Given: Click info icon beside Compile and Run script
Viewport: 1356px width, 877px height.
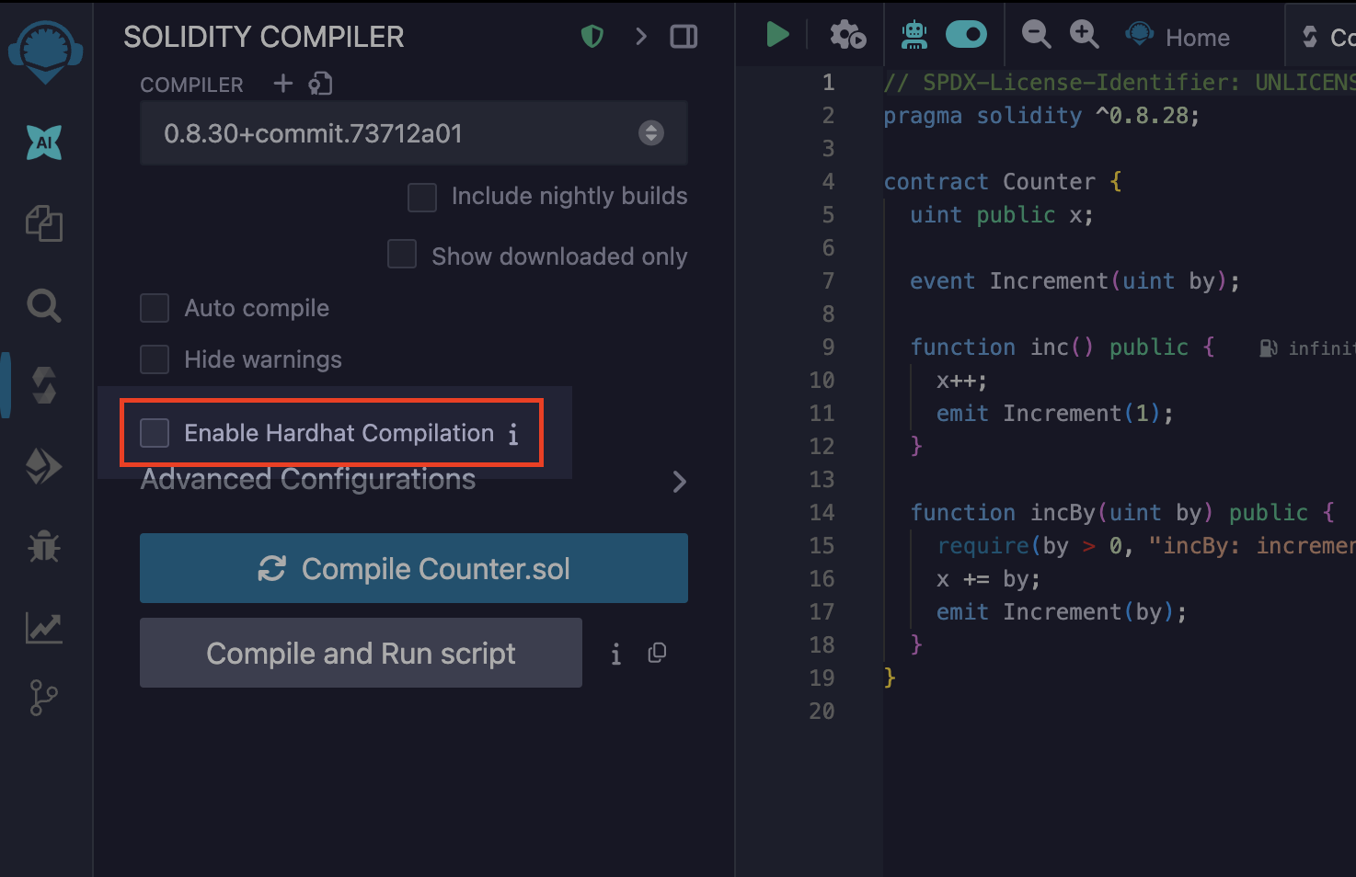Looking at the screenshot, I should point(616,654).
